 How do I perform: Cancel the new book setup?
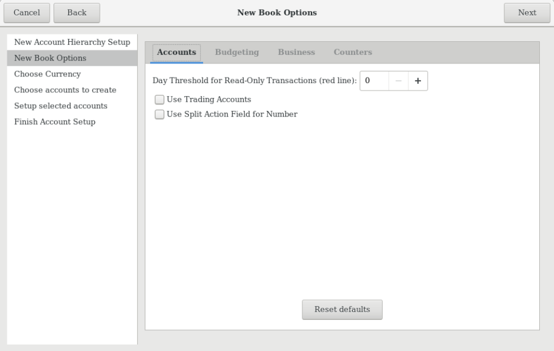point(26,12)
